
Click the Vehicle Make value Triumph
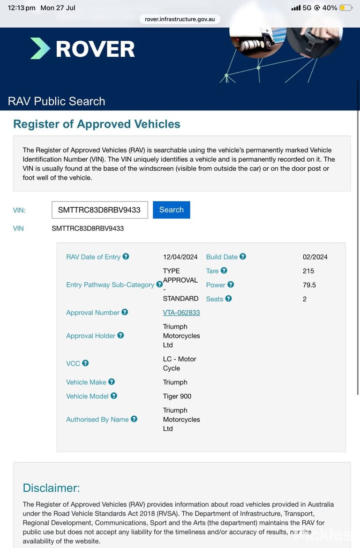tap(175, 382)
